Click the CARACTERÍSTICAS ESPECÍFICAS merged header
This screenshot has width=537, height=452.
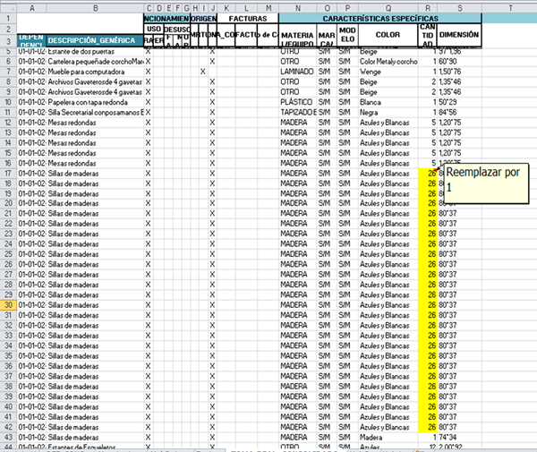point(380,18)
